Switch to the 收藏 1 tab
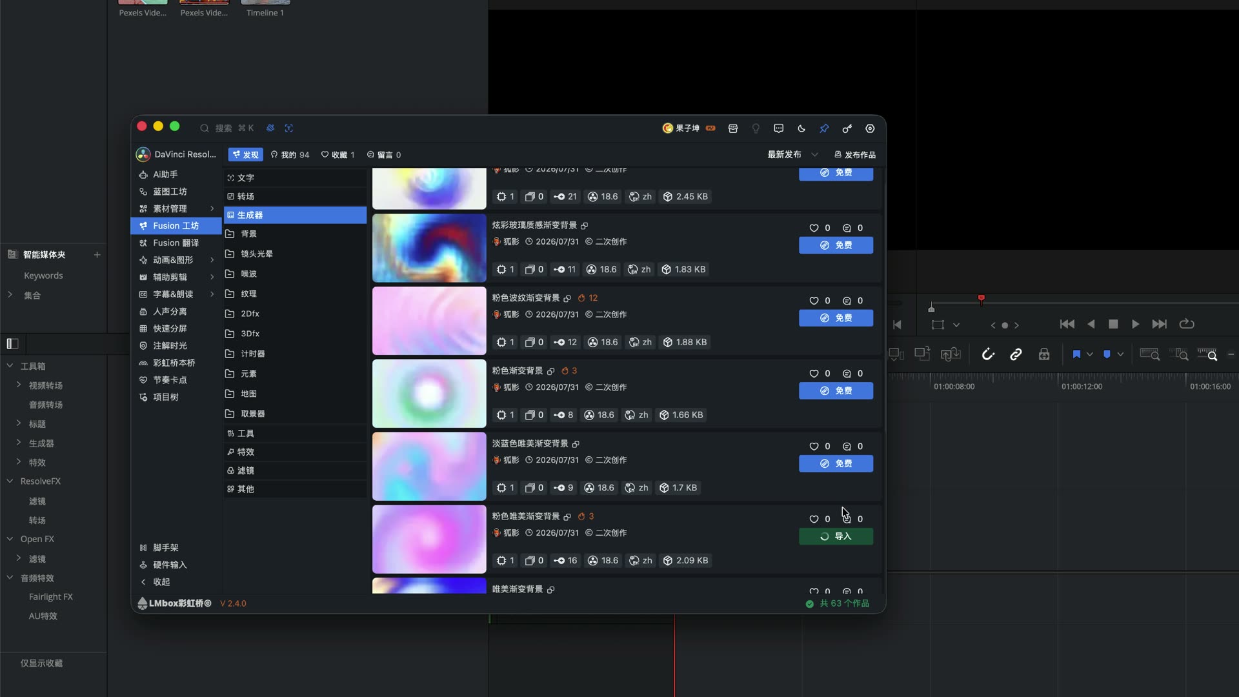 pyautogui.click(x=338, y=155)
